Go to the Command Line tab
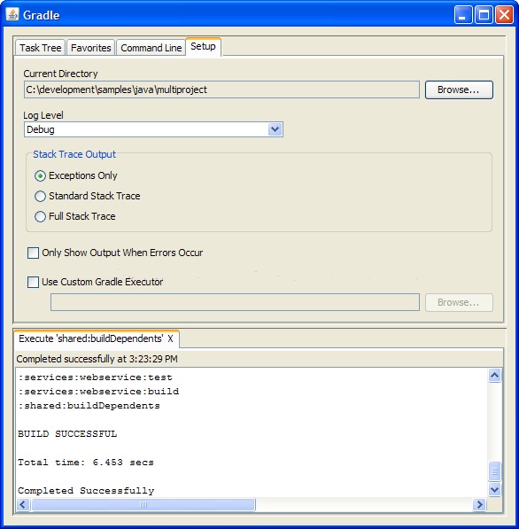The image size is (519, 529). [151, 48]
